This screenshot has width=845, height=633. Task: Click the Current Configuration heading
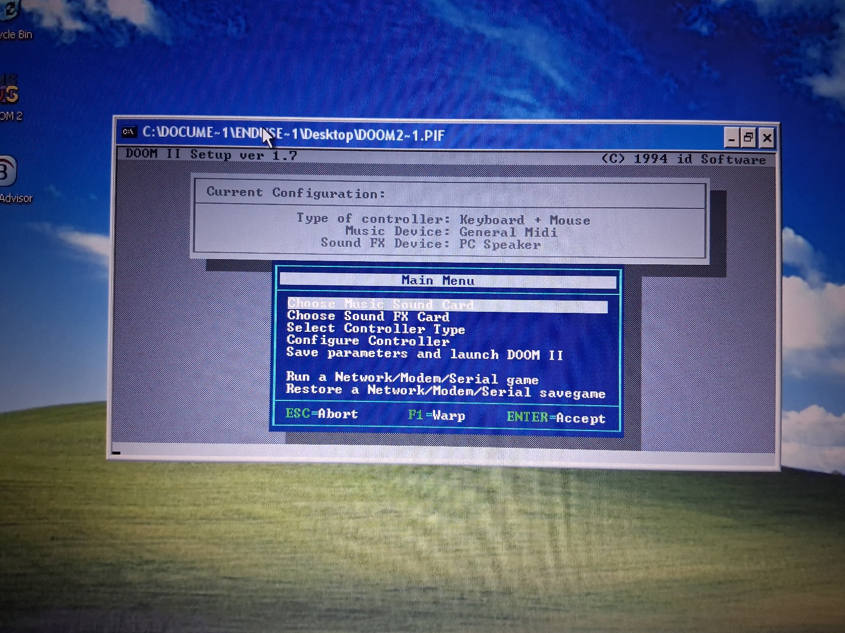pyautogui.click(x=296, y=193)
